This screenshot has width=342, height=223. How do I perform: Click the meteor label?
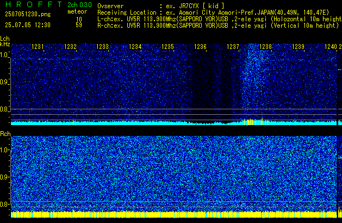point(77,11)
